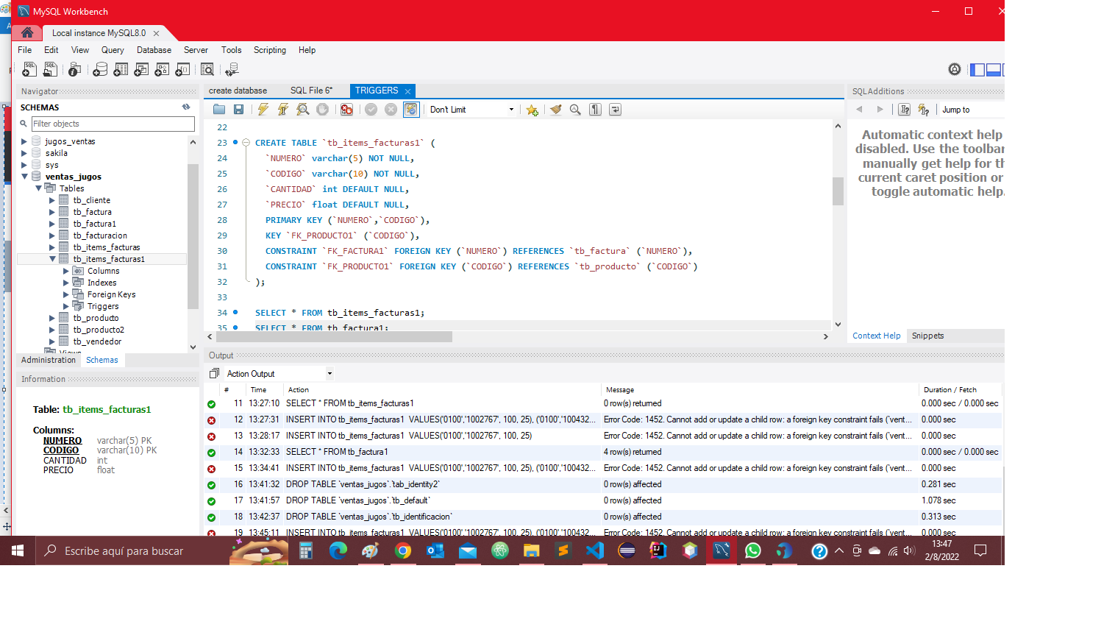This screenshot has width=1115, height=627.
Task: Switch to Schemas tab
Action: 101,360
